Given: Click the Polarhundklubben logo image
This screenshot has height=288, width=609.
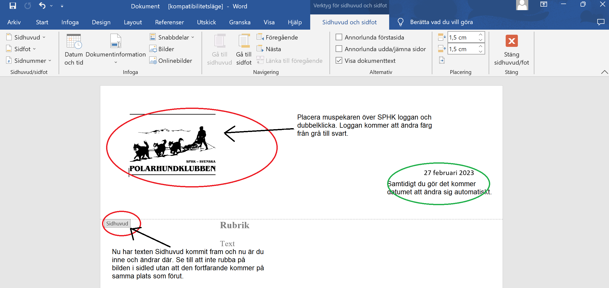Looking at the screenshot, I should pyautogui.click(x=172, y=144).
